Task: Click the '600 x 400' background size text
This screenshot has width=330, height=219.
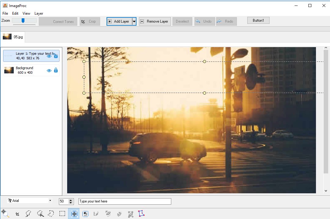Action: pyautogui.click(x=25, y=72)
